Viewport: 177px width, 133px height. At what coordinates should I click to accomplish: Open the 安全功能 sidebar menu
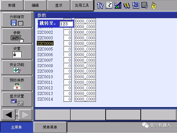17,68
